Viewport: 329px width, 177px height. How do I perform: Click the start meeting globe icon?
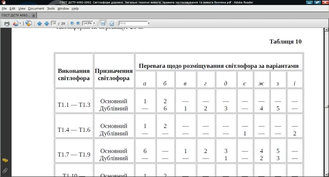(x=29, y=23)
